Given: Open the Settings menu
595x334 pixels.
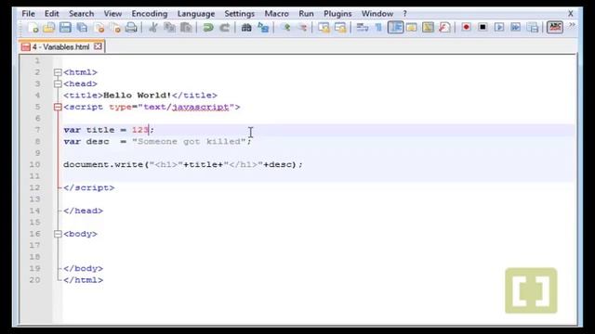Looking at the screenshot, I should [240, 14].
